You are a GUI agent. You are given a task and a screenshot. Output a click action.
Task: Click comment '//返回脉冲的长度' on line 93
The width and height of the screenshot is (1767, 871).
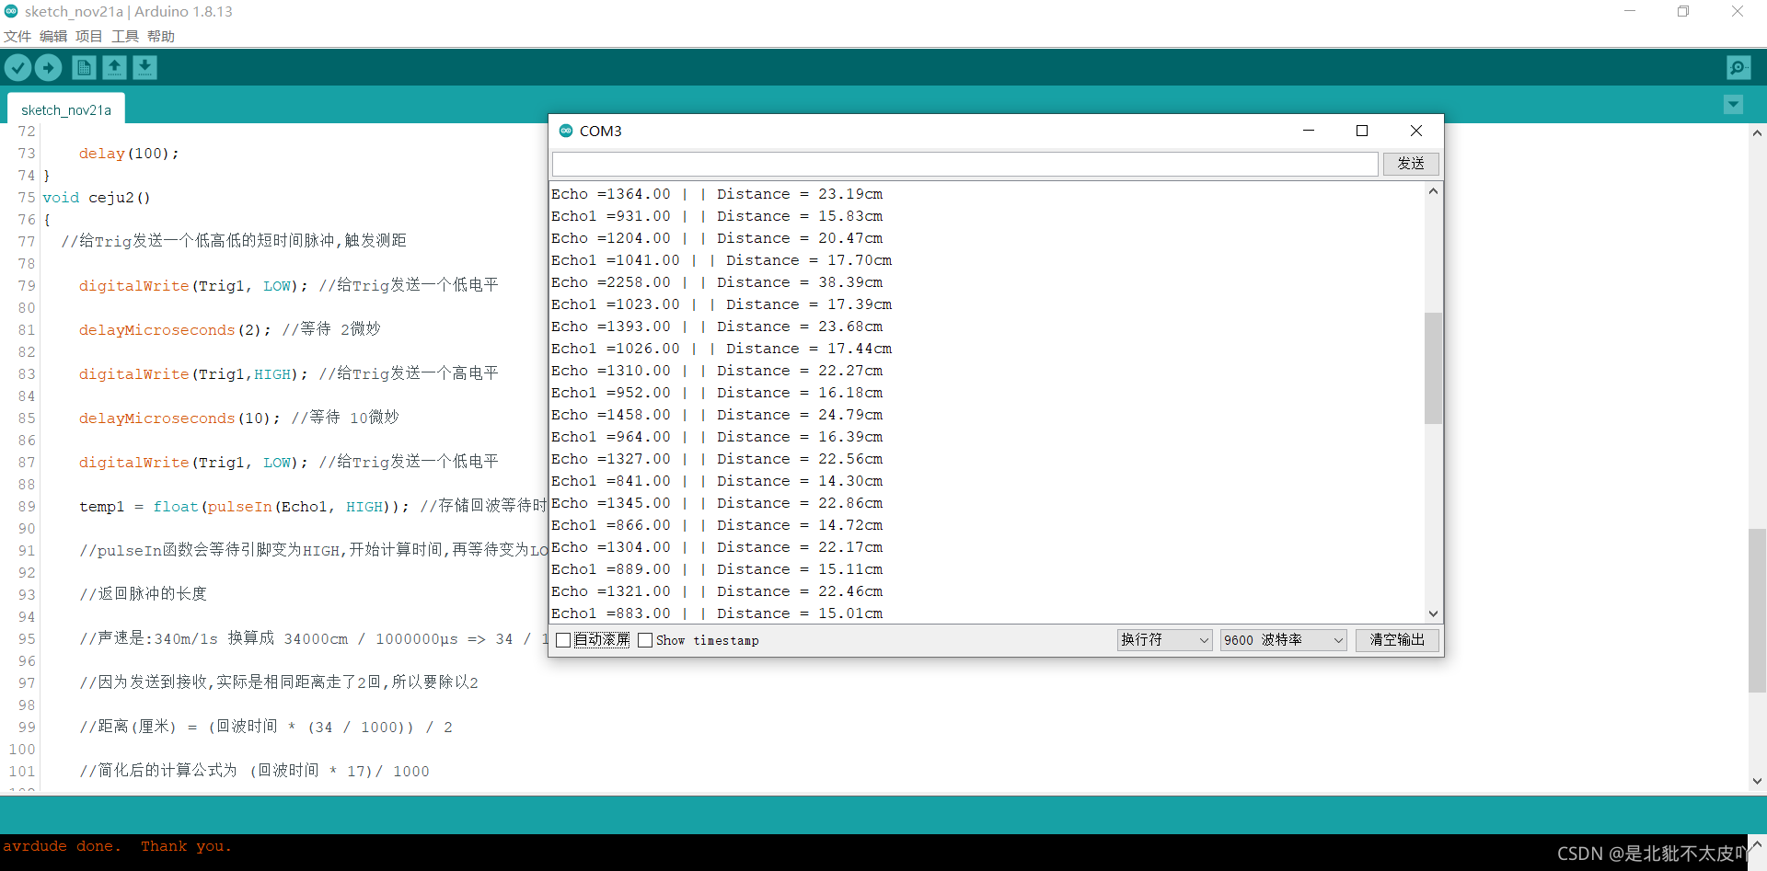143,594
